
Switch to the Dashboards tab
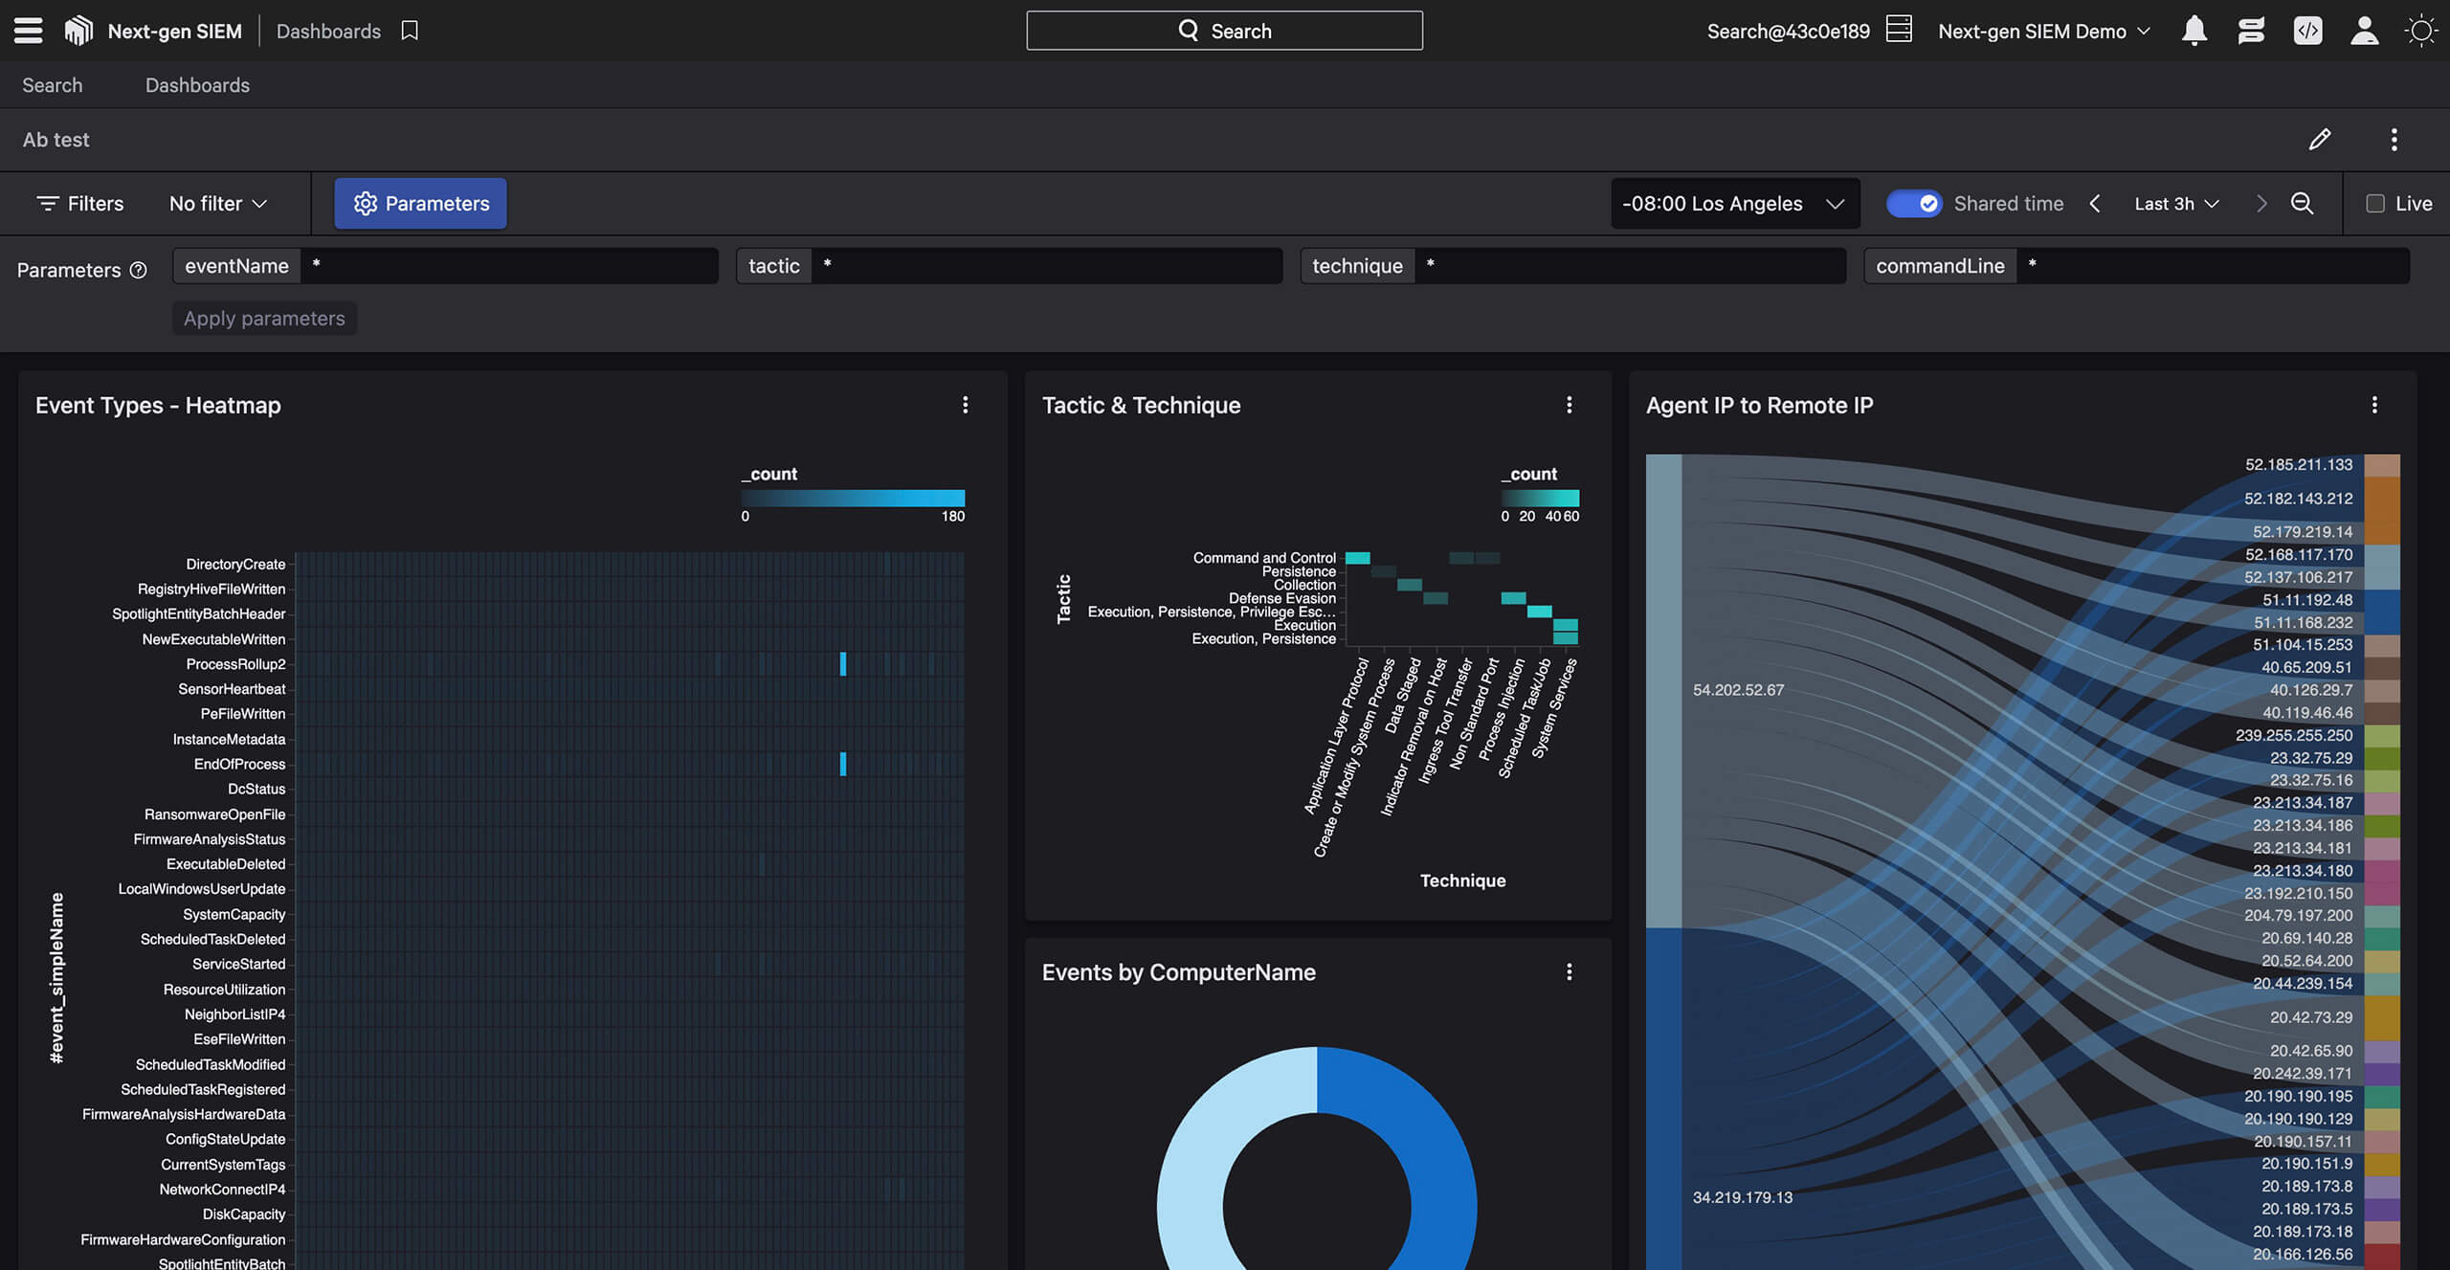(197, 84)
